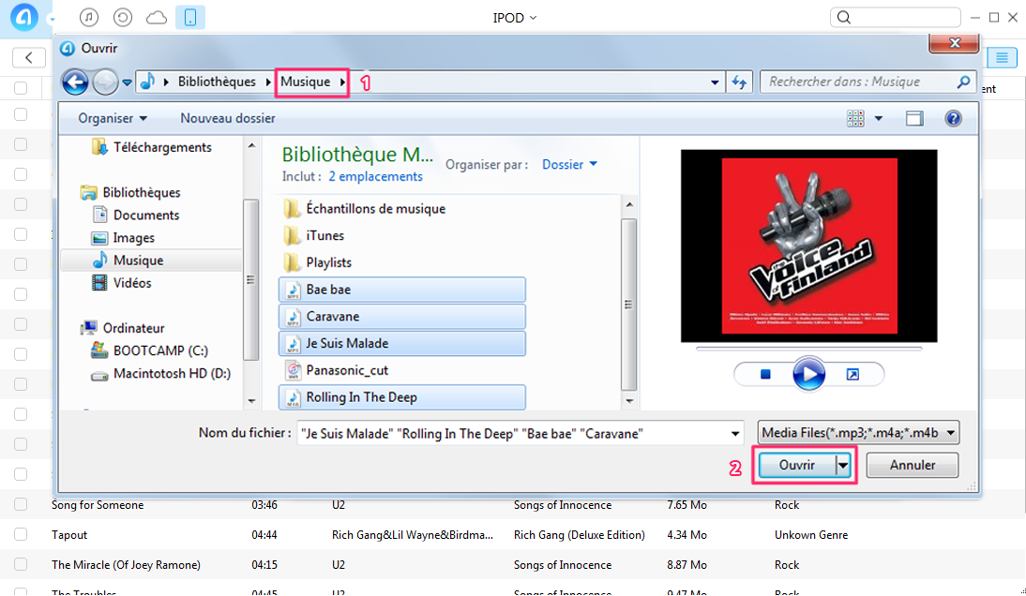Open the iCloud cloud icon in toolbar
Image resolution: width=1026 pixels, height=596 pixels.
click(x=157, y=18)
